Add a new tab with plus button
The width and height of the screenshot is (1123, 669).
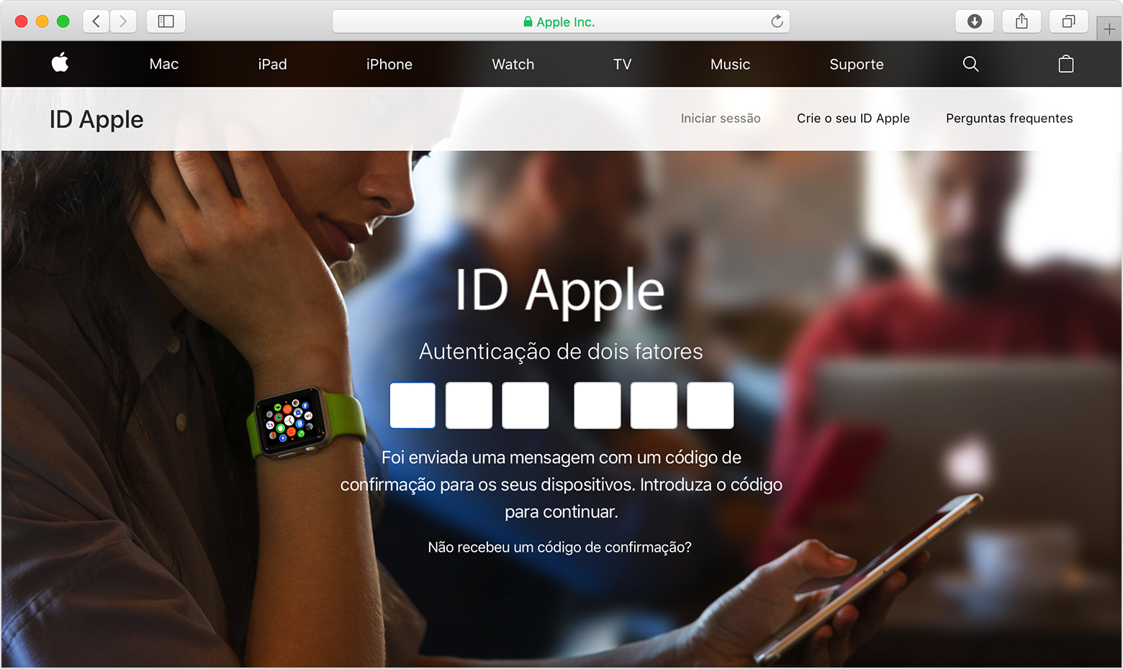pyautogui.click(x=1109, y=29)
